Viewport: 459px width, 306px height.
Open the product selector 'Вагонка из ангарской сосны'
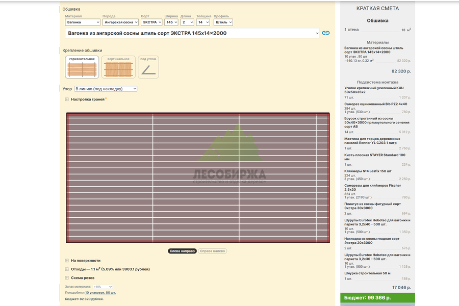[x=192, y=33]
